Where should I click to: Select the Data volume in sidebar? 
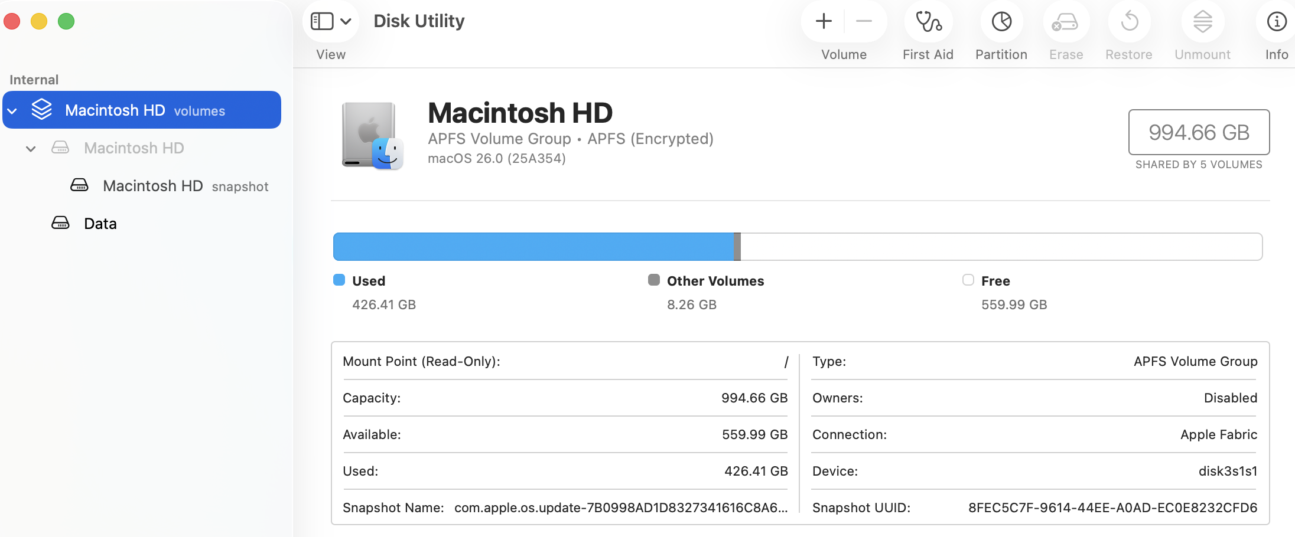100,224
